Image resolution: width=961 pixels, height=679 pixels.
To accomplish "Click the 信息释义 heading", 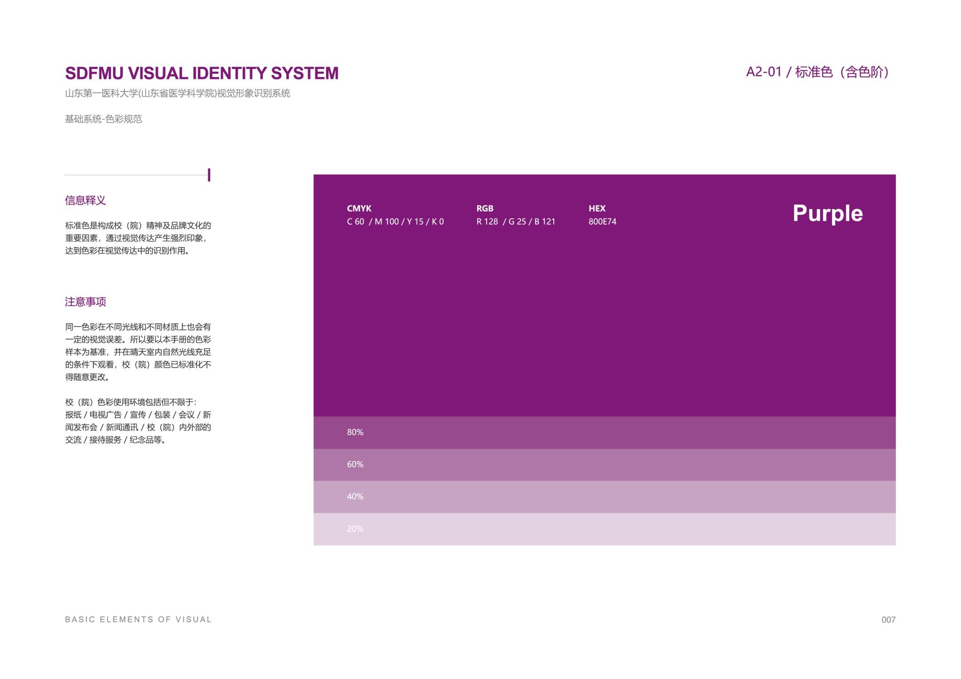I will coord(85,201).
